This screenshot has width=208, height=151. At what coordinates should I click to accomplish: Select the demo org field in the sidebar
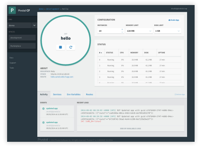point(20,26)
